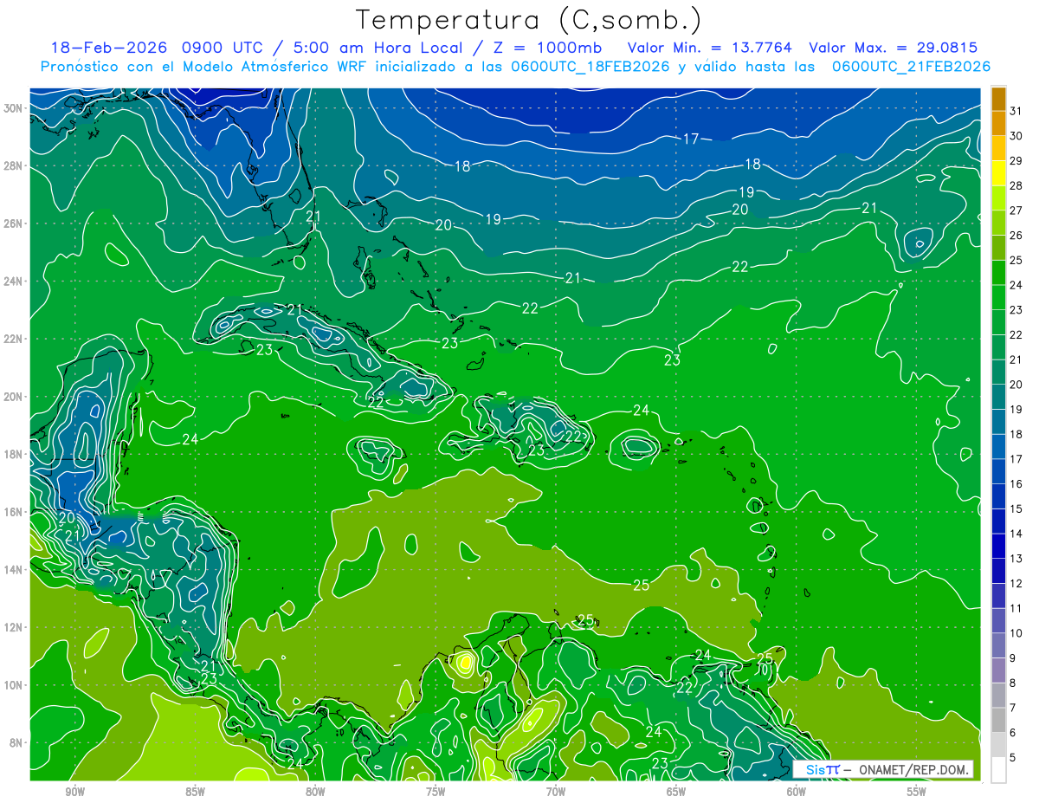Click the 17 contour label on the map

[691, 139]
